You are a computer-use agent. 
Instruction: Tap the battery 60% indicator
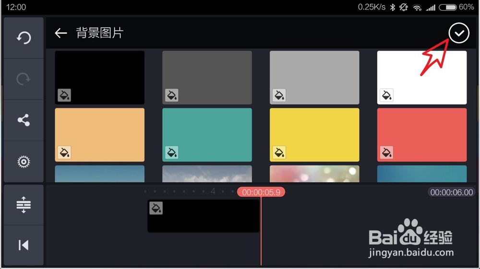(456, 7)
